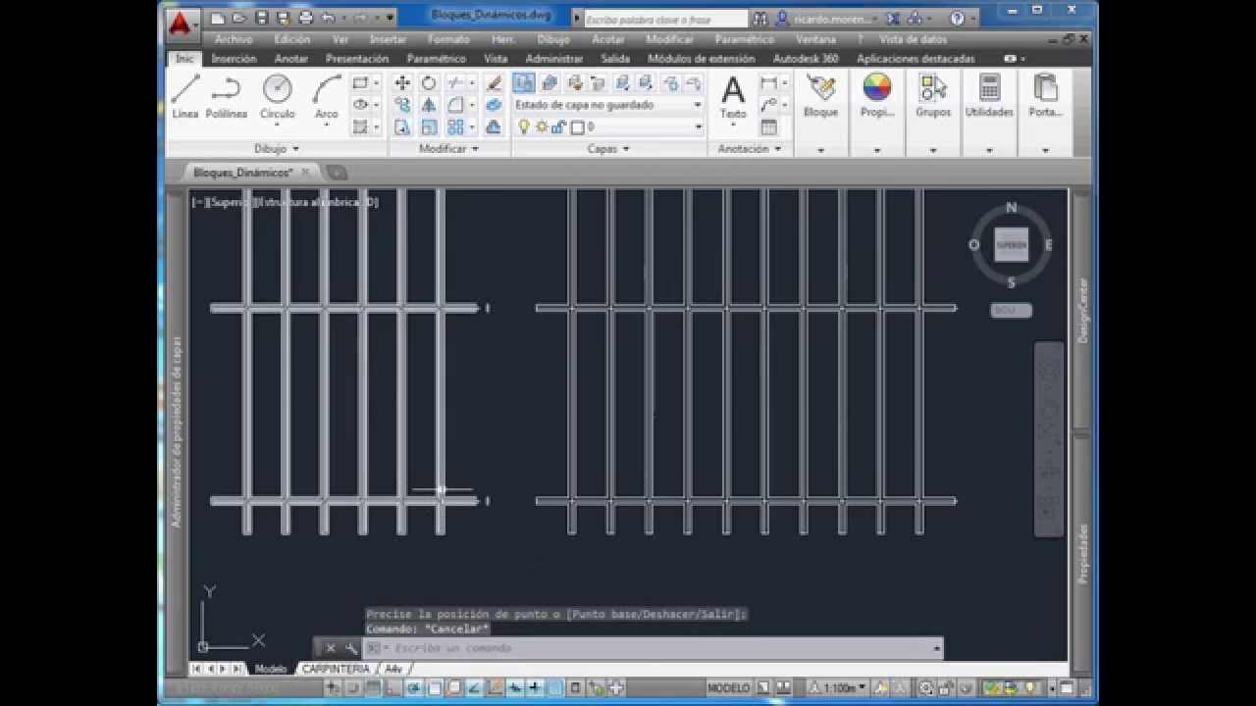Image resolution: width=1256 pixels, height=706 pixels.
Task: Click the Help question mark button
Action: click(x=957, y=19)
